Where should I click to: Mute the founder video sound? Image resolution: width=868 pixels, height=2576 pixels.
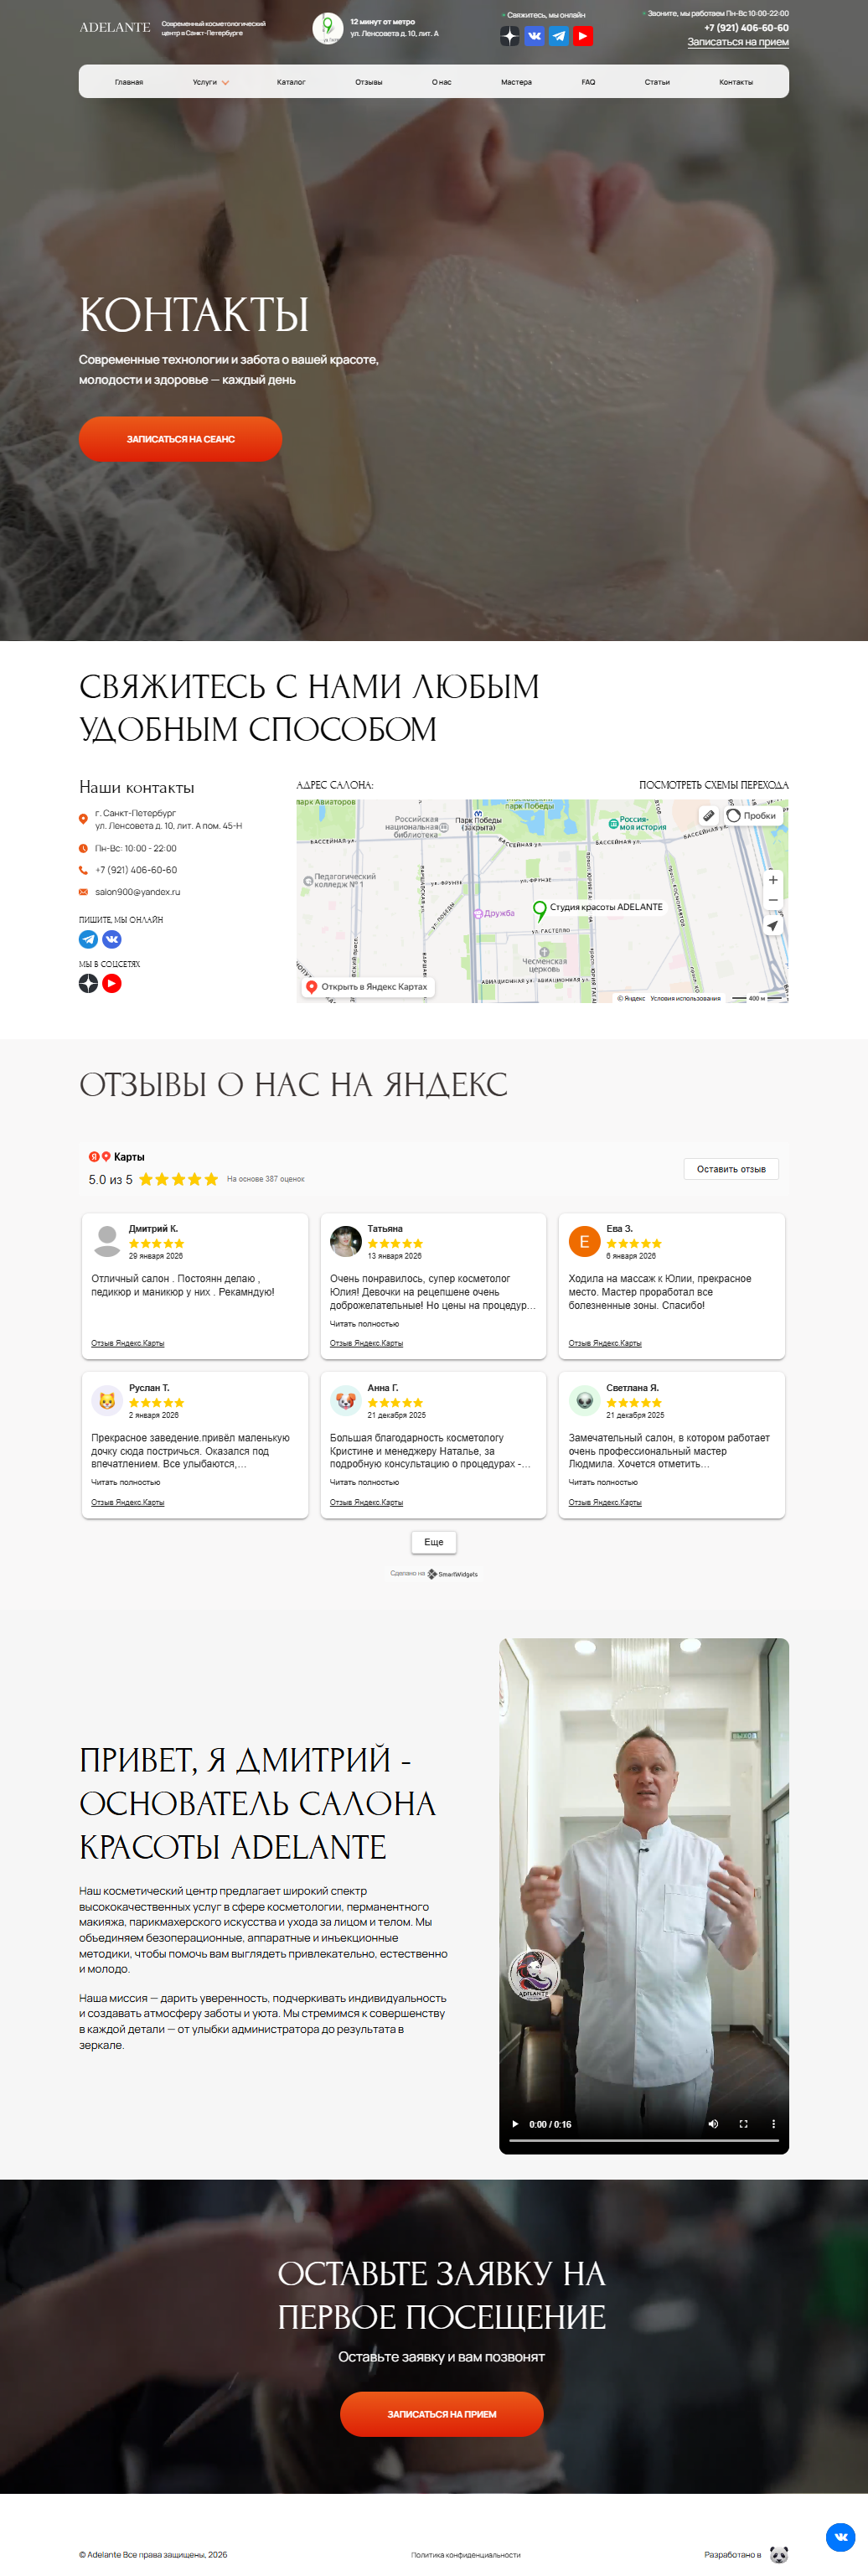click(x=713, y=2123)
